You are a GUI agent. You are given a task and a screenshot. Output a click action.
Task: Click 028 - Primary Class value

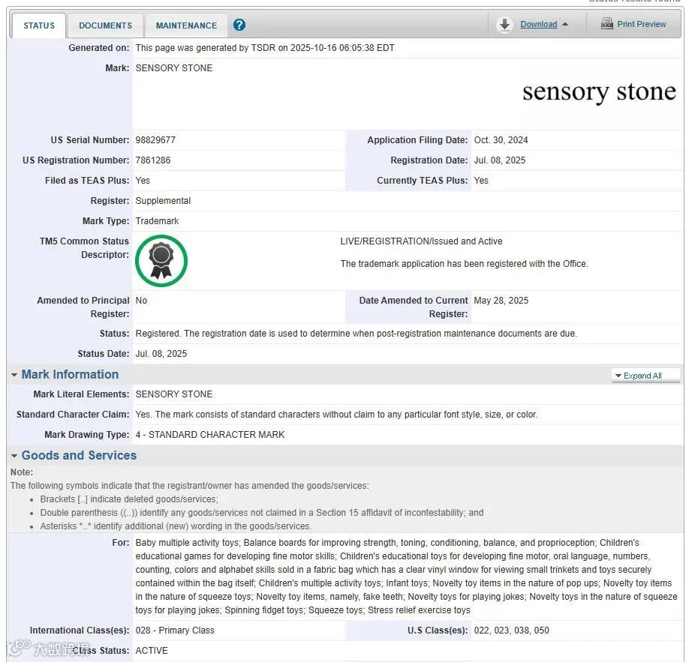tap(175, 631)
